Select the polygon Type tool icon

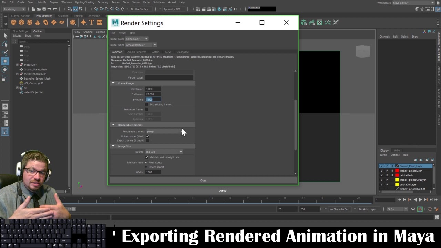(x=91, y=22)
